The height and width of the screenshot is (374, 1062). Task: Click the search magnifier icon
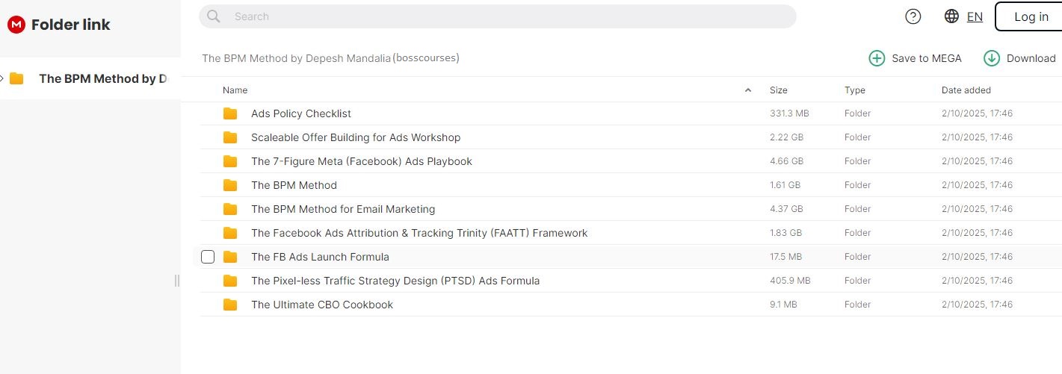point(214,16)
